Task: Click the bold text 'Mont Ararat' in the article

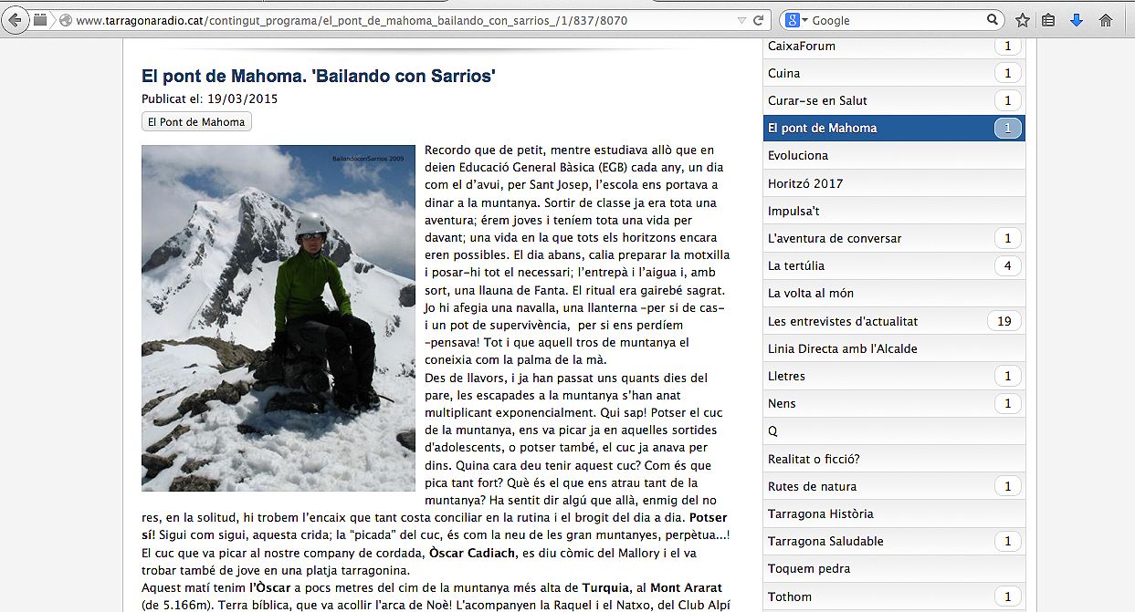Action: point(688,587)
